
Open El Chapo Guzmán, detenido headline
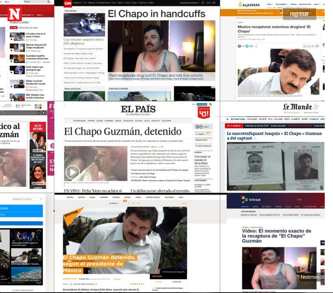123,131
